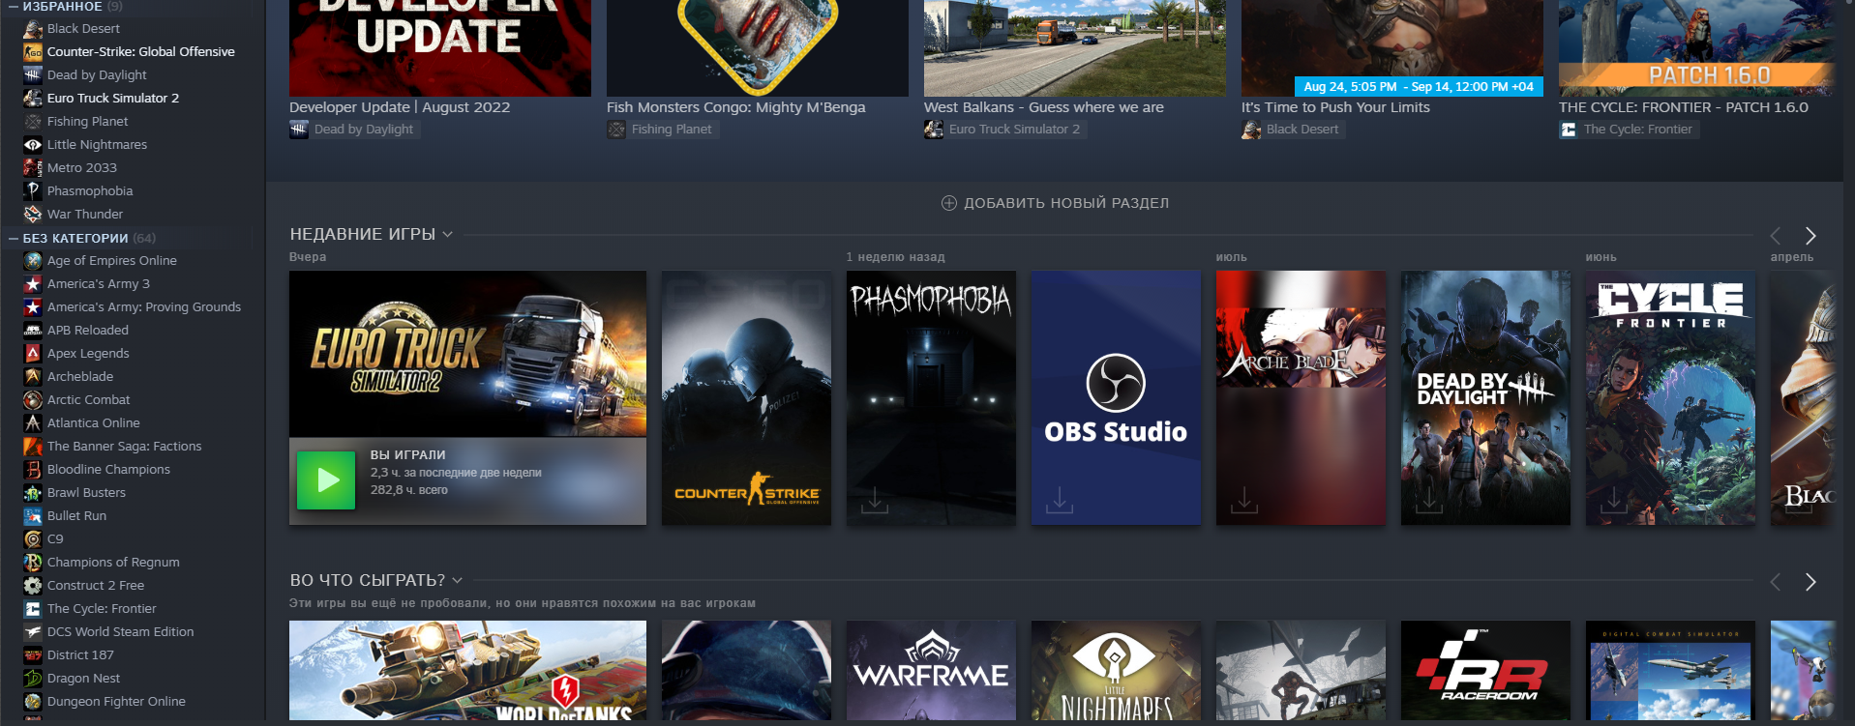Select World of Tanks card in suggestions
The height and width of the screenshot is (726, 1855).
(x=467, y=671)
